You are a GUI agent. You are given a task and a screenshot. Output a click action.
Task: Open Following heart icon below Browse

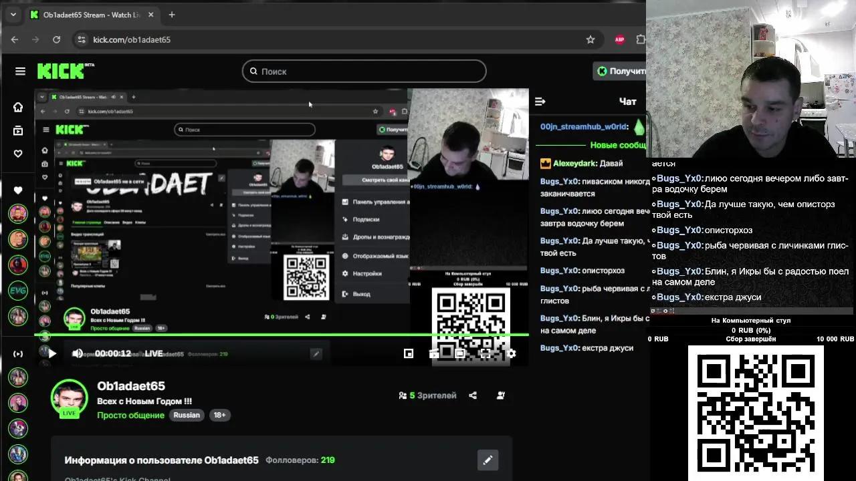pyautogui.click(x=18, y=154)
